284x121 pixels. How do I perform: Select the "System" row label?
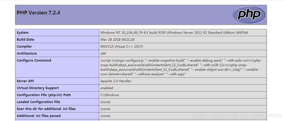click(x=23, y=33)
